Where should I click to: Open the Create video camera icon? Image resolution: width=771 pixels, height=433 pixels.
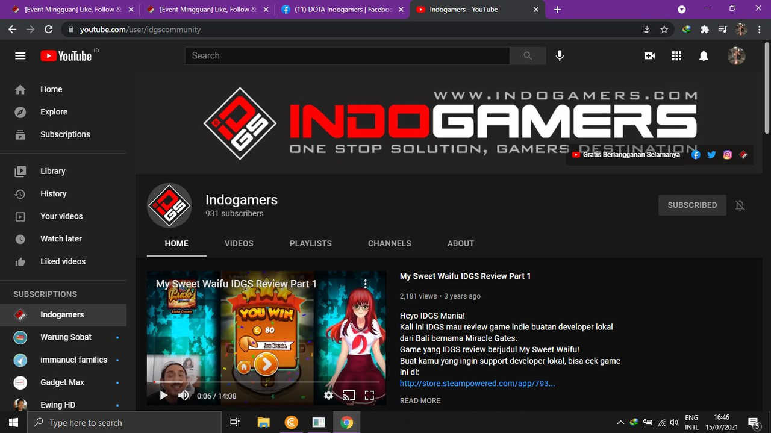649,55
